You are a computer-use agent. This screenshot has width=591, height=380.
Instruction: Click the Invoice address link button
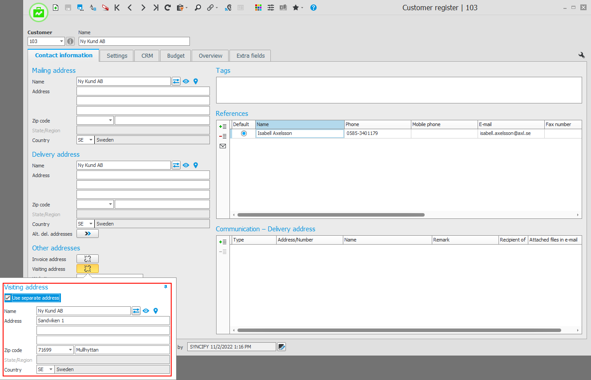pos(88,259)
